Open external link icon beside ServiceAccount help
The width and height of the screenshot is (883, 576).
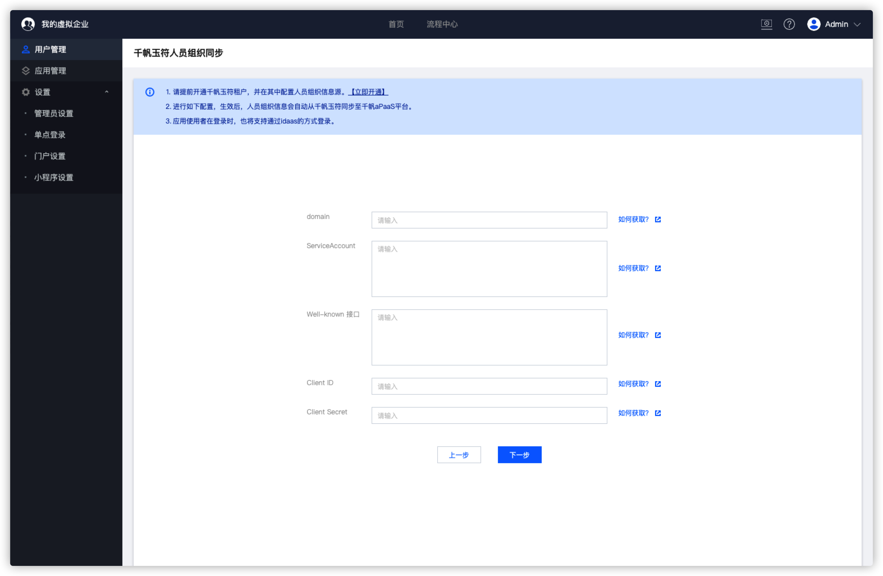(x=657, y=268)
